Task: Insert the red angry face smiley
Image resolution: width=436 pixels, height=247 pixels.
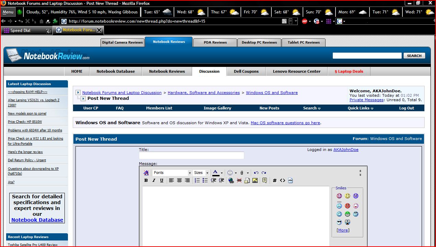Action: click(347, 206)
